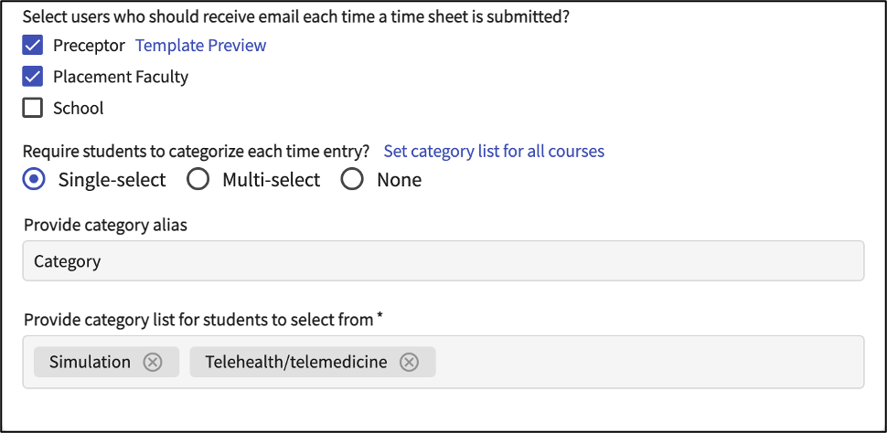Image resolution: width=887 pixels, height=433 pixels.
Task: Focus the category alias text field
Action: pyautogui.click(x=443, y=261)
